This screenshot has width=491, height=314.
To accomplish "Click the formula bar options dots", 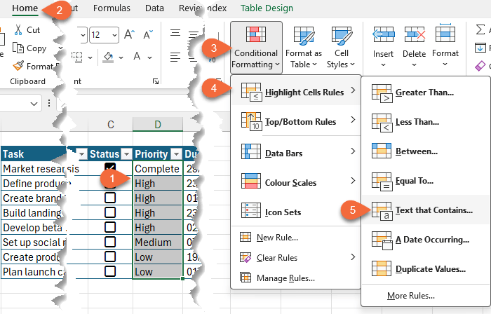I will (49, 103).
